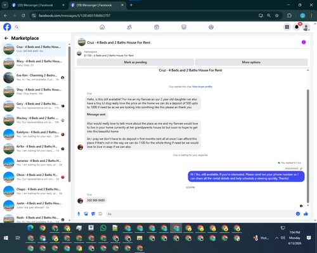Open Cruz conversation in chat list
317x253 pixels.
(x=34, y=49)
